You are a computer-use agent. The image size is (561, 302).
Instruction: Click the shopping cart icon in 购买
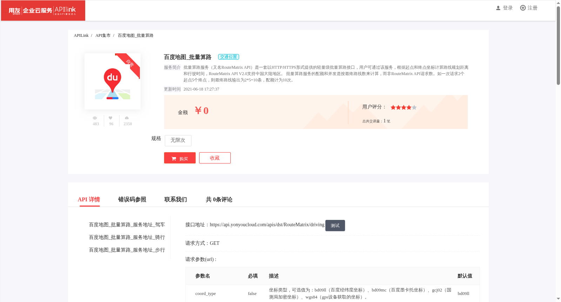point(174,159)
